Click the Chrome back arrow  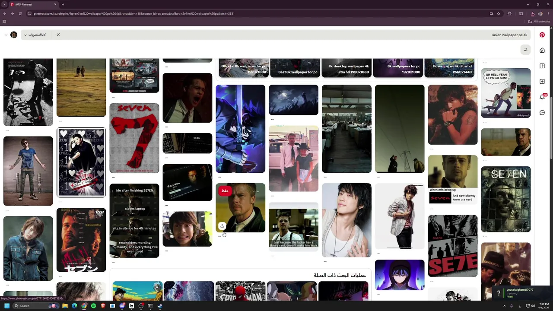(5, 13)
